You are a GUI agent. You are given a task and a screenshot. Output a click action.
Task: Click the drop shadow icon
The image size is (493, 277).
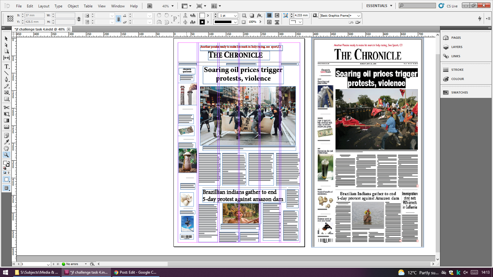252,15
